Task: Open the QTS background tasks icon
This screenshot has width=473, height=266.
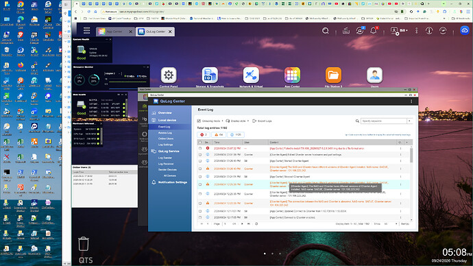Action: click(x=346, y=31)
